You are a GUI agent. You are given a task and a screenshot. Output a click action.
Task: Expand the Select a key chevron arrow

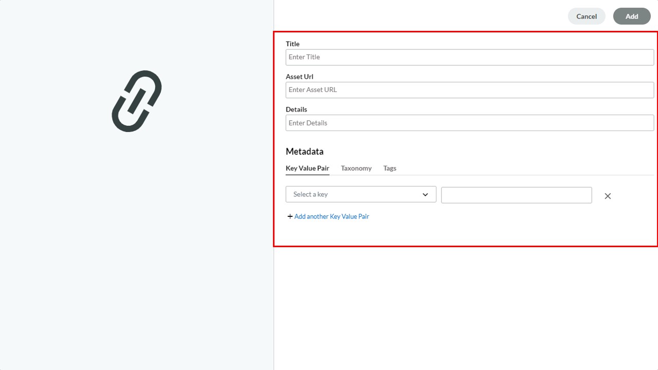[425, 194]
